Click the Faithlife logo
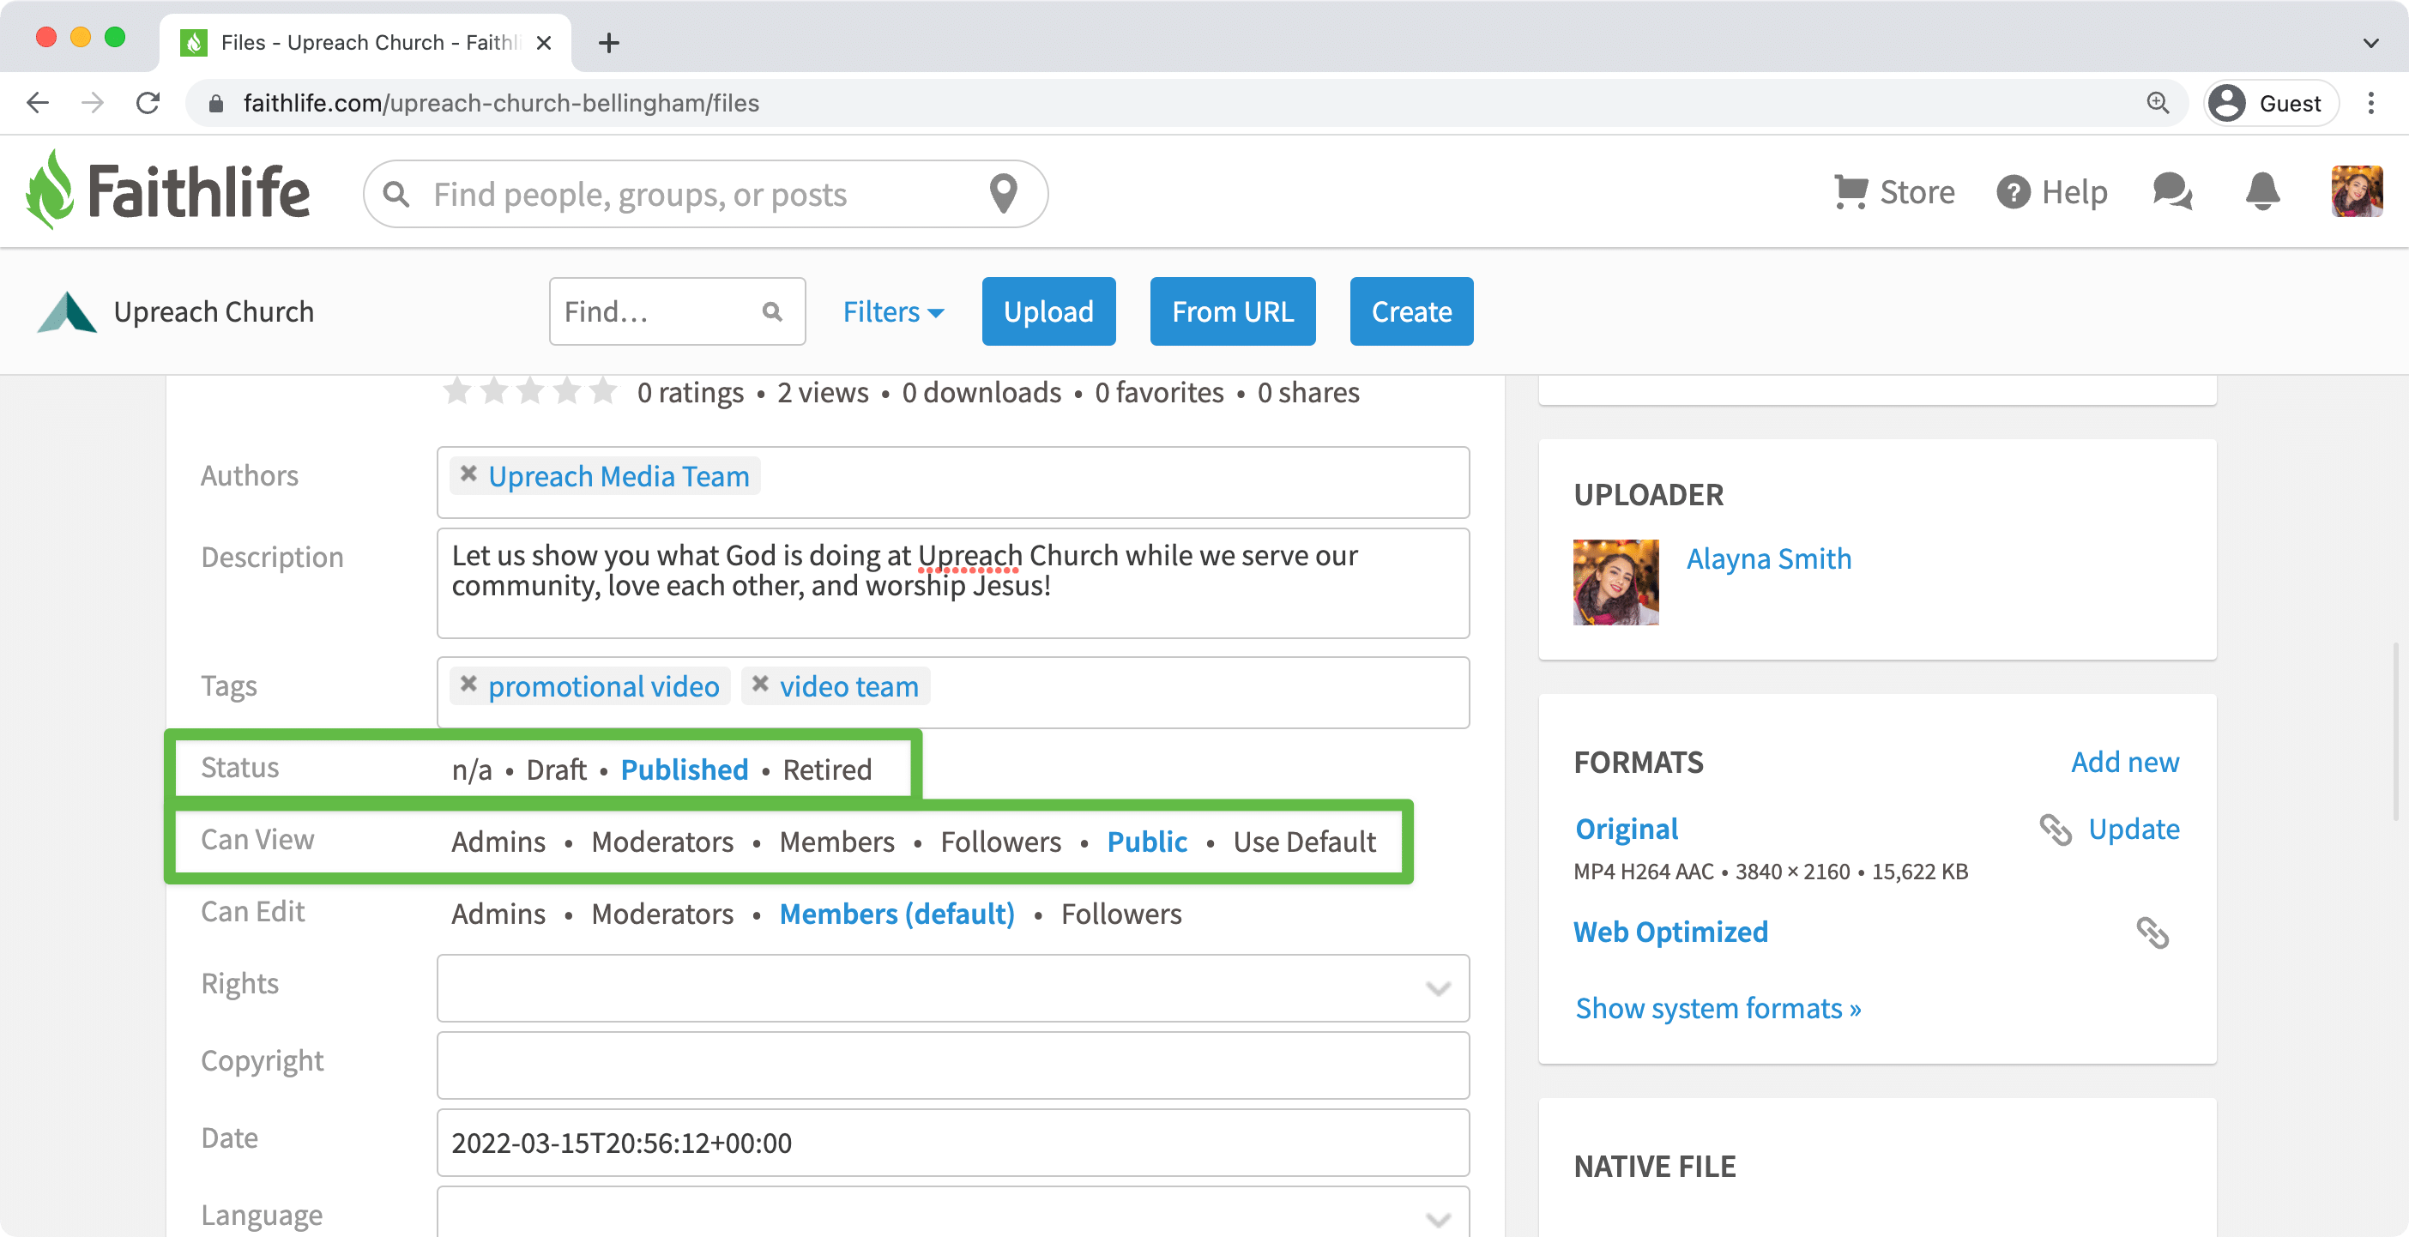The image size is (2409, 1237). point(167,190)
